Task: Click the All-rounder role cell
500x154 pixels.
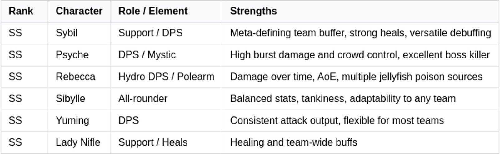Action: click(x=143, y=99)
